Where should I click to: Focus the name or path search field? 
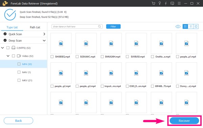coord(77,26)
